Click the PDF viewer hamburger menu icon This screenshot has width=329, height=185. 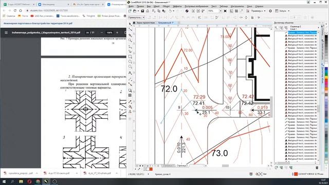(x=6, y=32)
